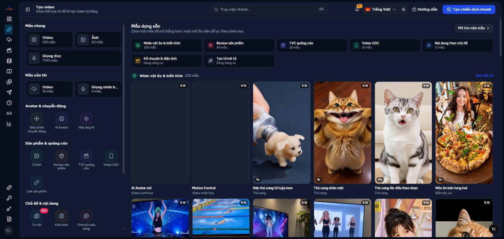Open the clapperboard icon in the sidebar
Viewport: 504px width, 239px height.
[9, 50]
